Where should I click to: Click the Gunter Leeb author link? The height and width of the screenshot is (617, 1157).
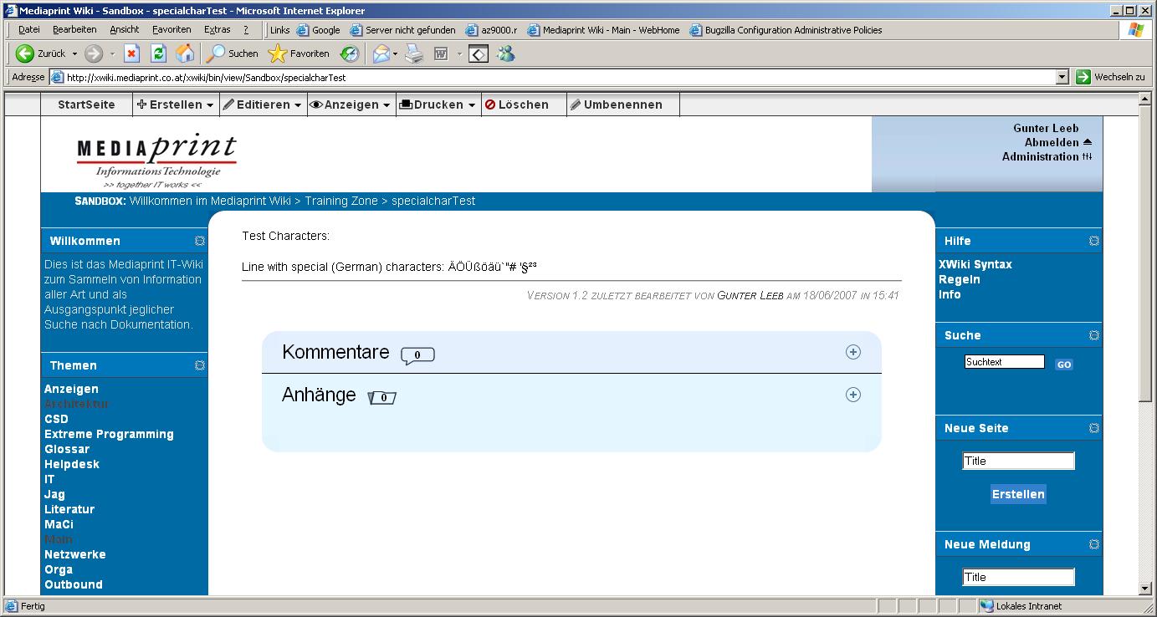(750, 296)
